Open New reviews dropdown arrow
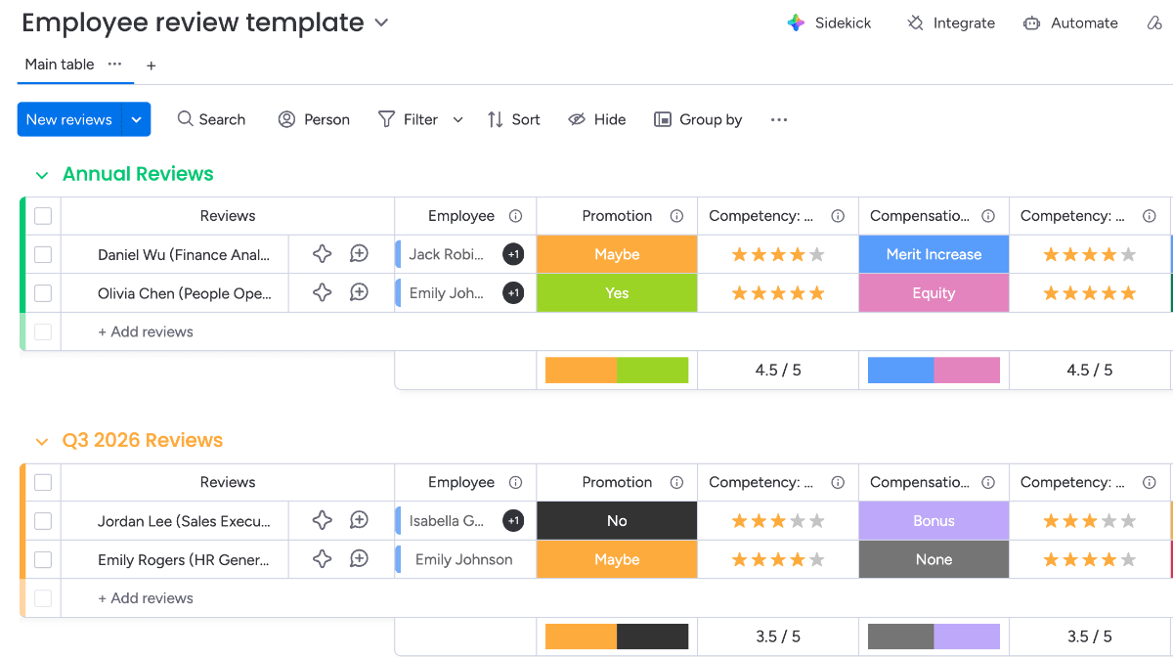 pyautogui.click(x=136, y=119)
